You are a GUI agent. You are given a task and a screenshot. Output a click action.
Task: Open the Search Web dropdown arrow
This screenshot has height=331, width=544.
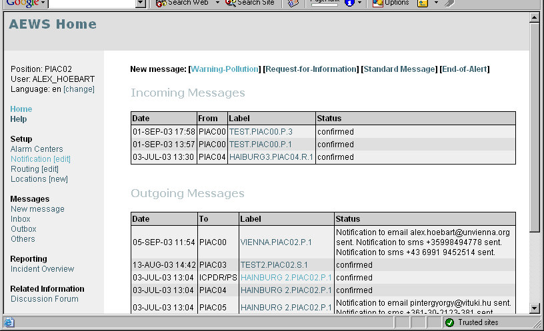[x=216, y=3]
